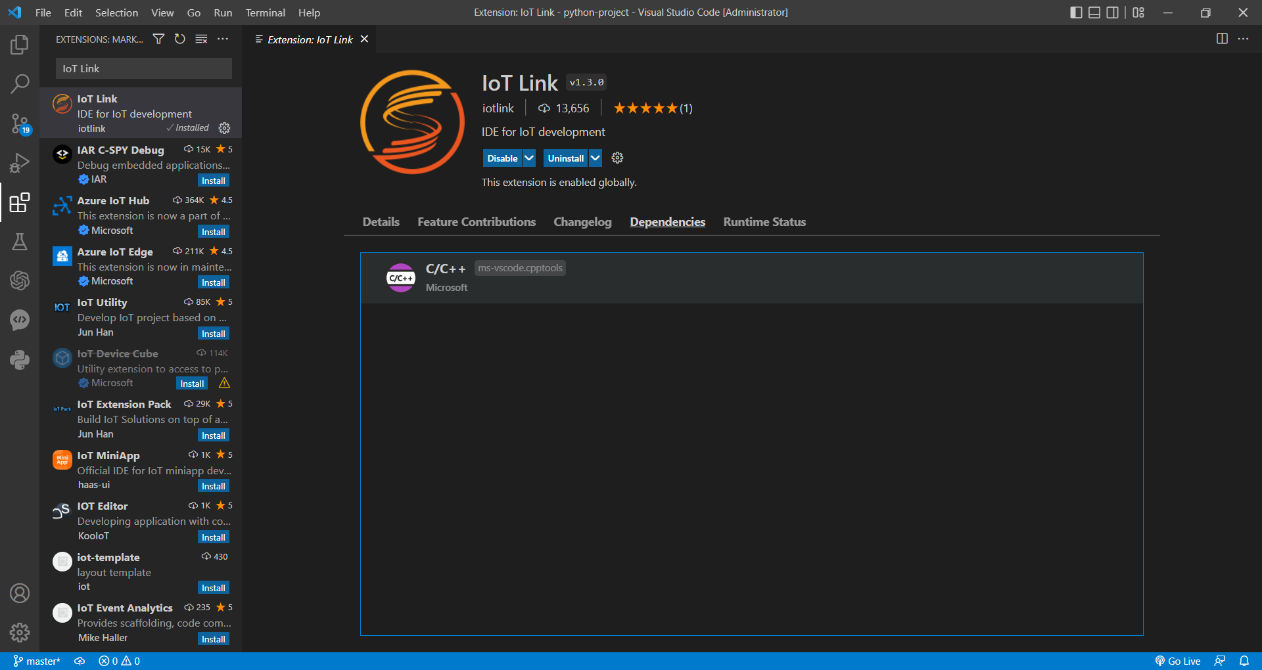Focus the extensions search field

click(x=143, y=68)
